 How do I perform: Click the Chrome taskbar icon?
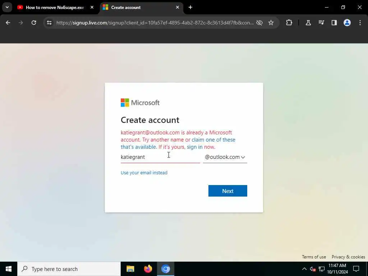click(x=166, y=269)
